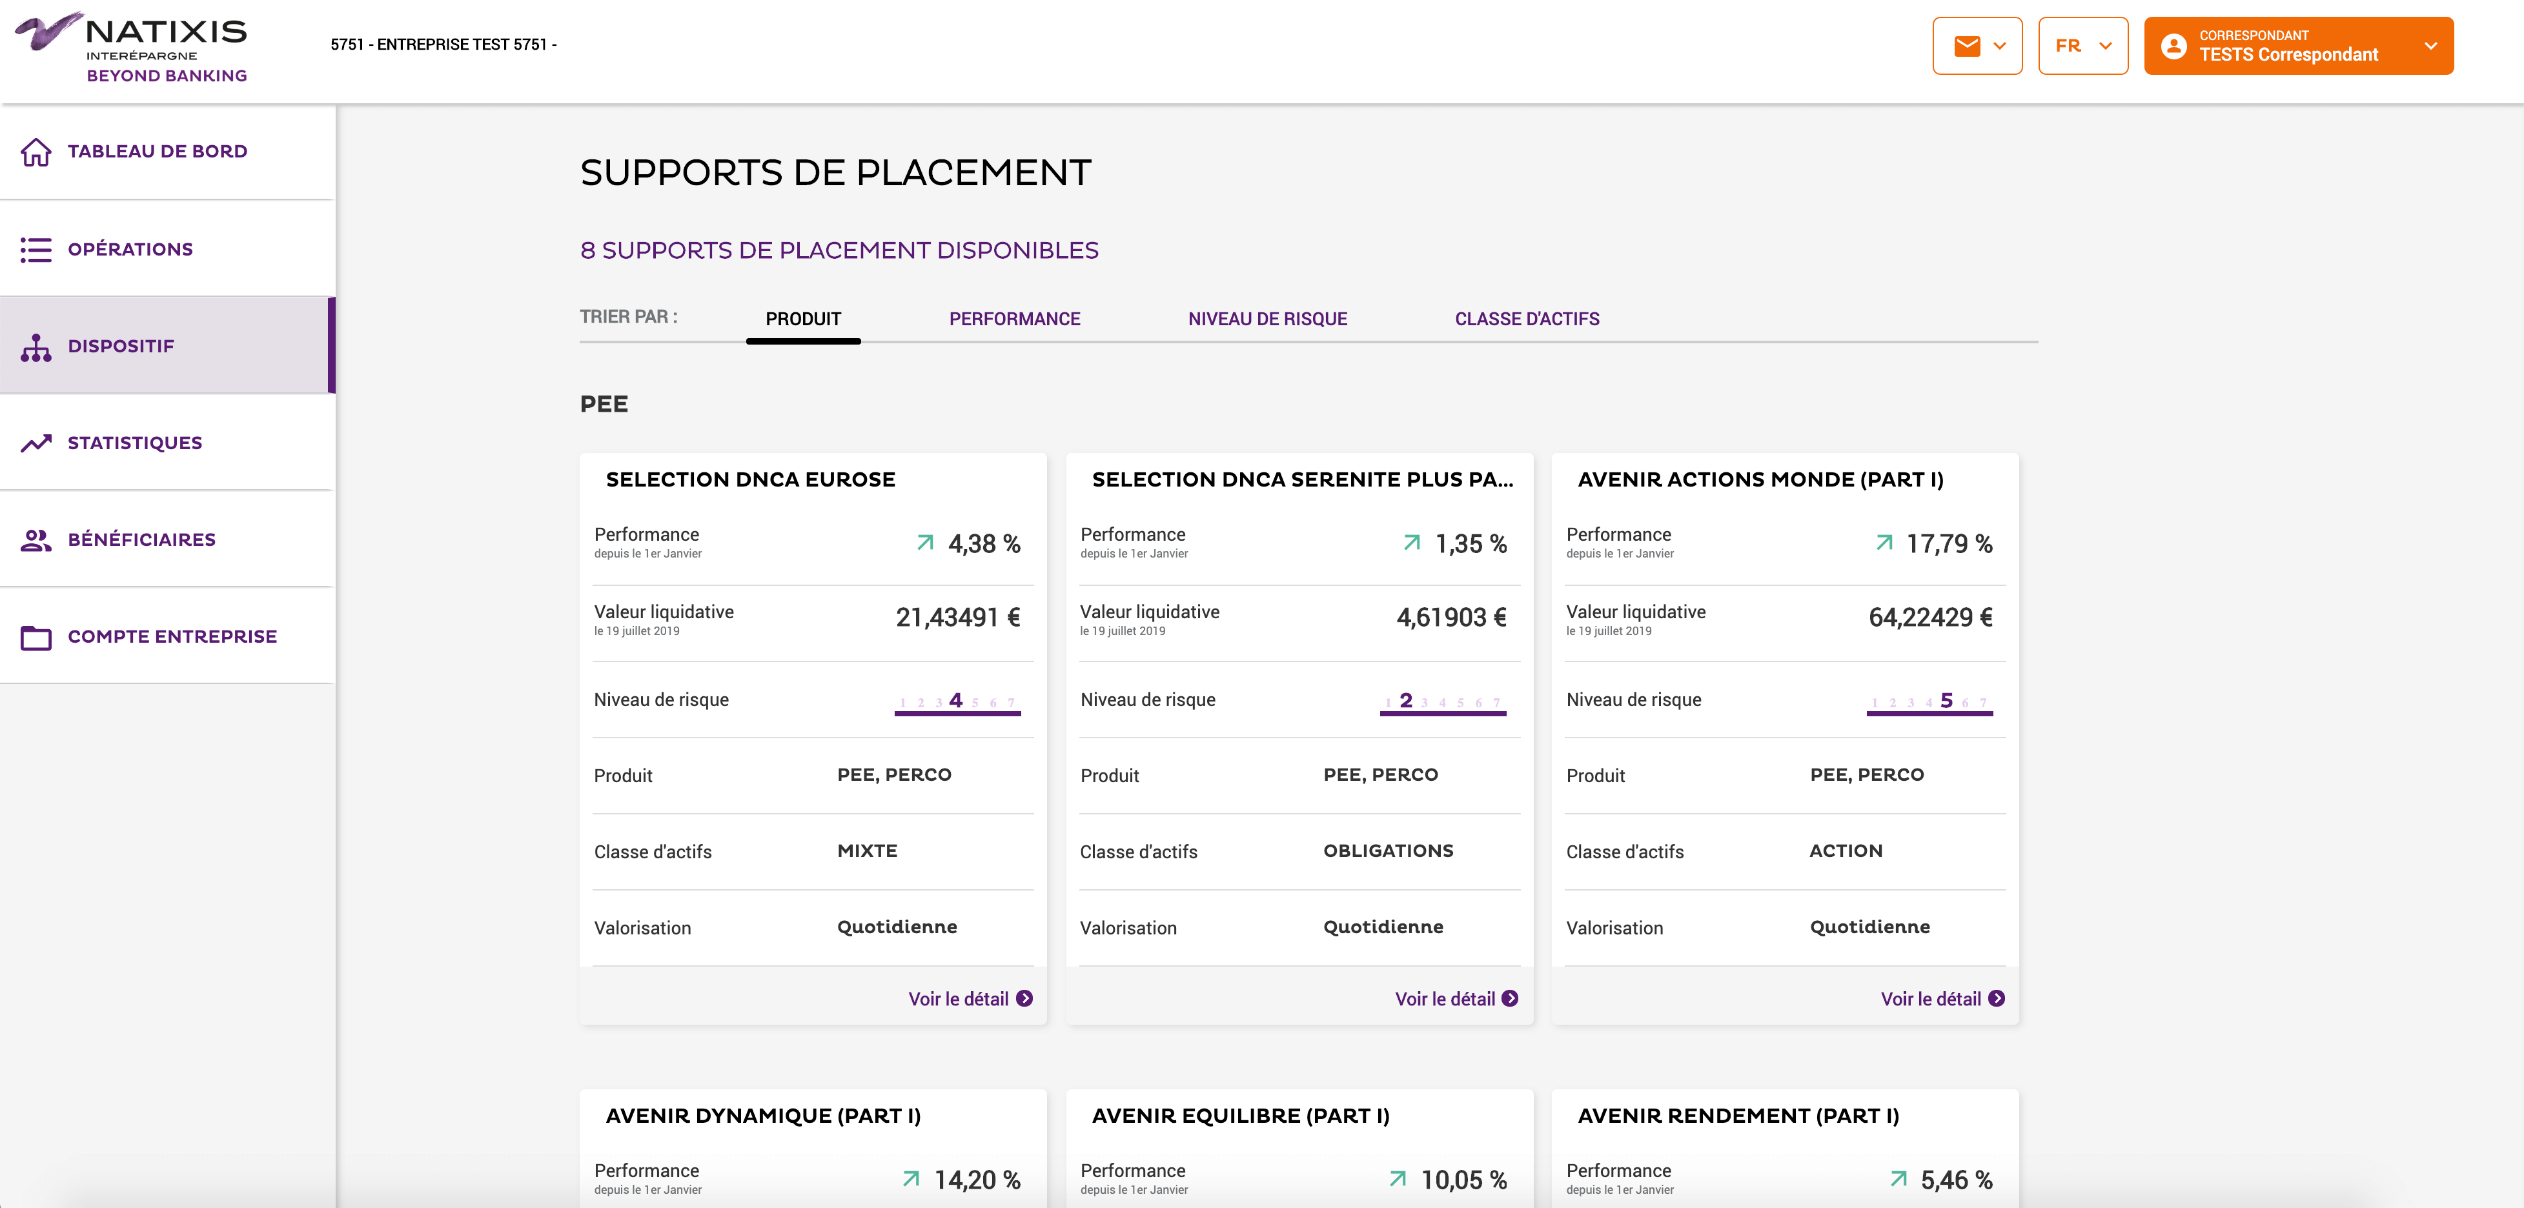
Task: Click the Avenir Rendement (Part I) title
Action: pyautogui.click(x=1738, y=1116)
